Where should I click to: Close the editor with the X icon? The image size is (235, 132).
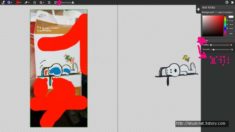(232, 2)
